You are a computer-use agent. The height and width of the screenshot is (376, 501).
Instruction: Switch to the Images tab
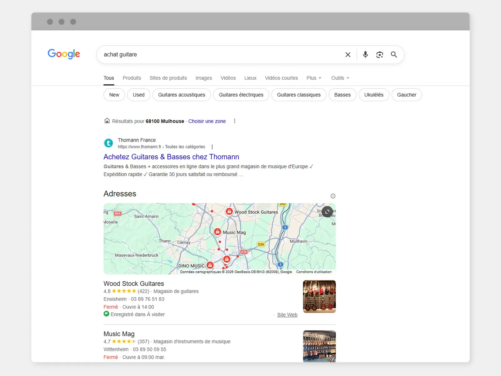pos(204,78)
